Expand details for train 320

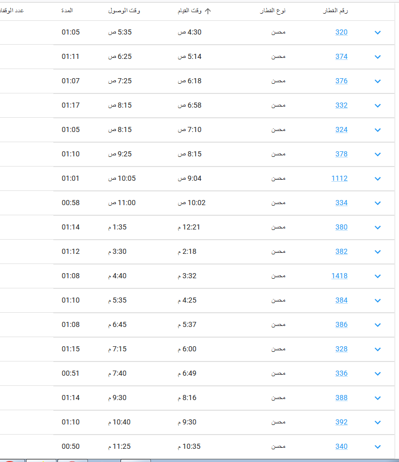click(x=378, y=32)
